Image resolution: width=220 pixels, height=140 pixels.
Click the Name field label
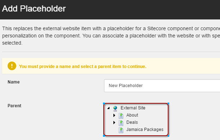tap(14, 82)
